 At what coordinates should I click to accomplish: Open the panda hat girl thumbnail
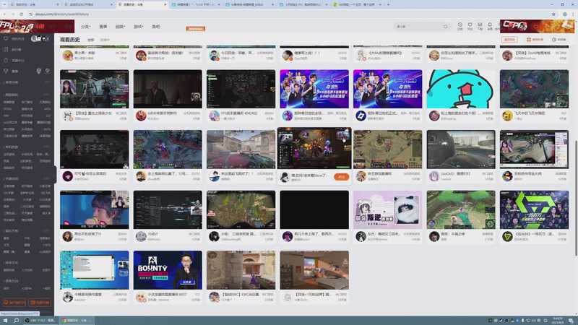point(387,209)
